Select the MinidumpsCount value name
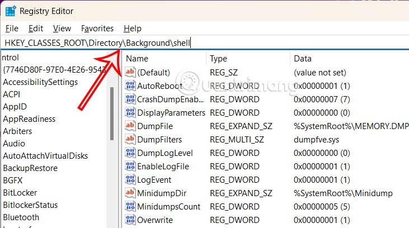 [x=168, y=206]
